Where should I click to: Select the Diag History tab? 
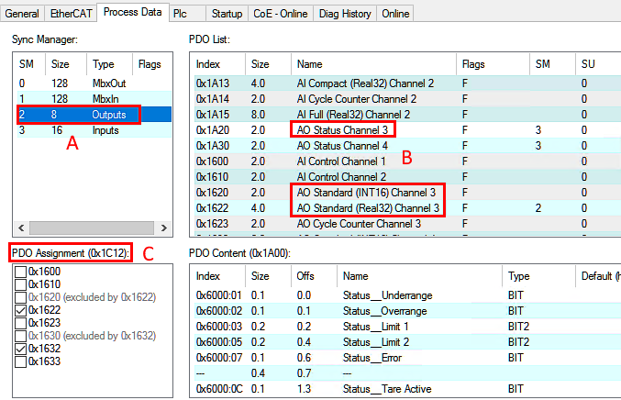tap(345, 14)
